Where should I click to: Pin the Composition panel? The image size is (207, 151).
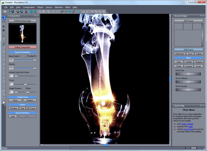pos(34,16)
